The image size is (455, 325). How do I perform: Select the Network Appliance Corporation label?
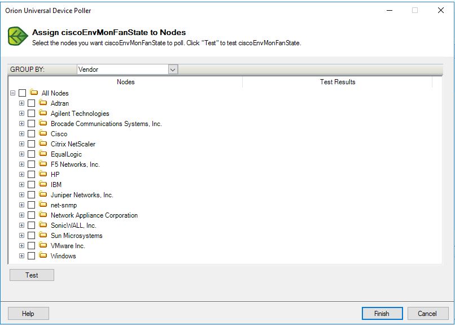click(94, 215)
